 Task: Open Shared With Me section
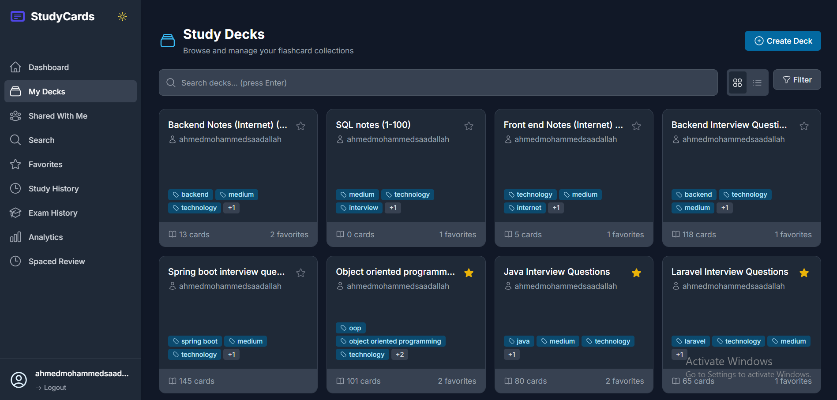58,116
